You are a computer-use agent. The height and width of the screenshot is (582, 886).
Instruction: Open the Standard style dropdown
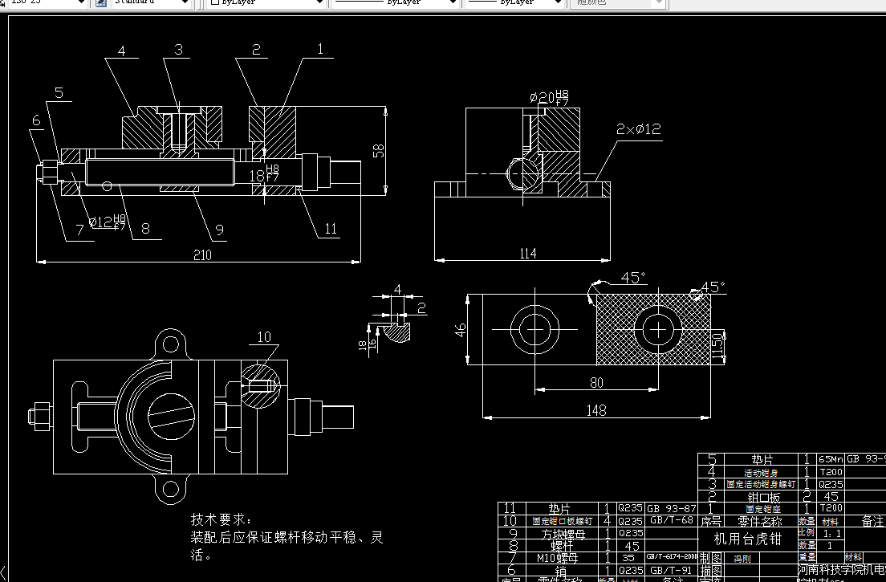186,2
